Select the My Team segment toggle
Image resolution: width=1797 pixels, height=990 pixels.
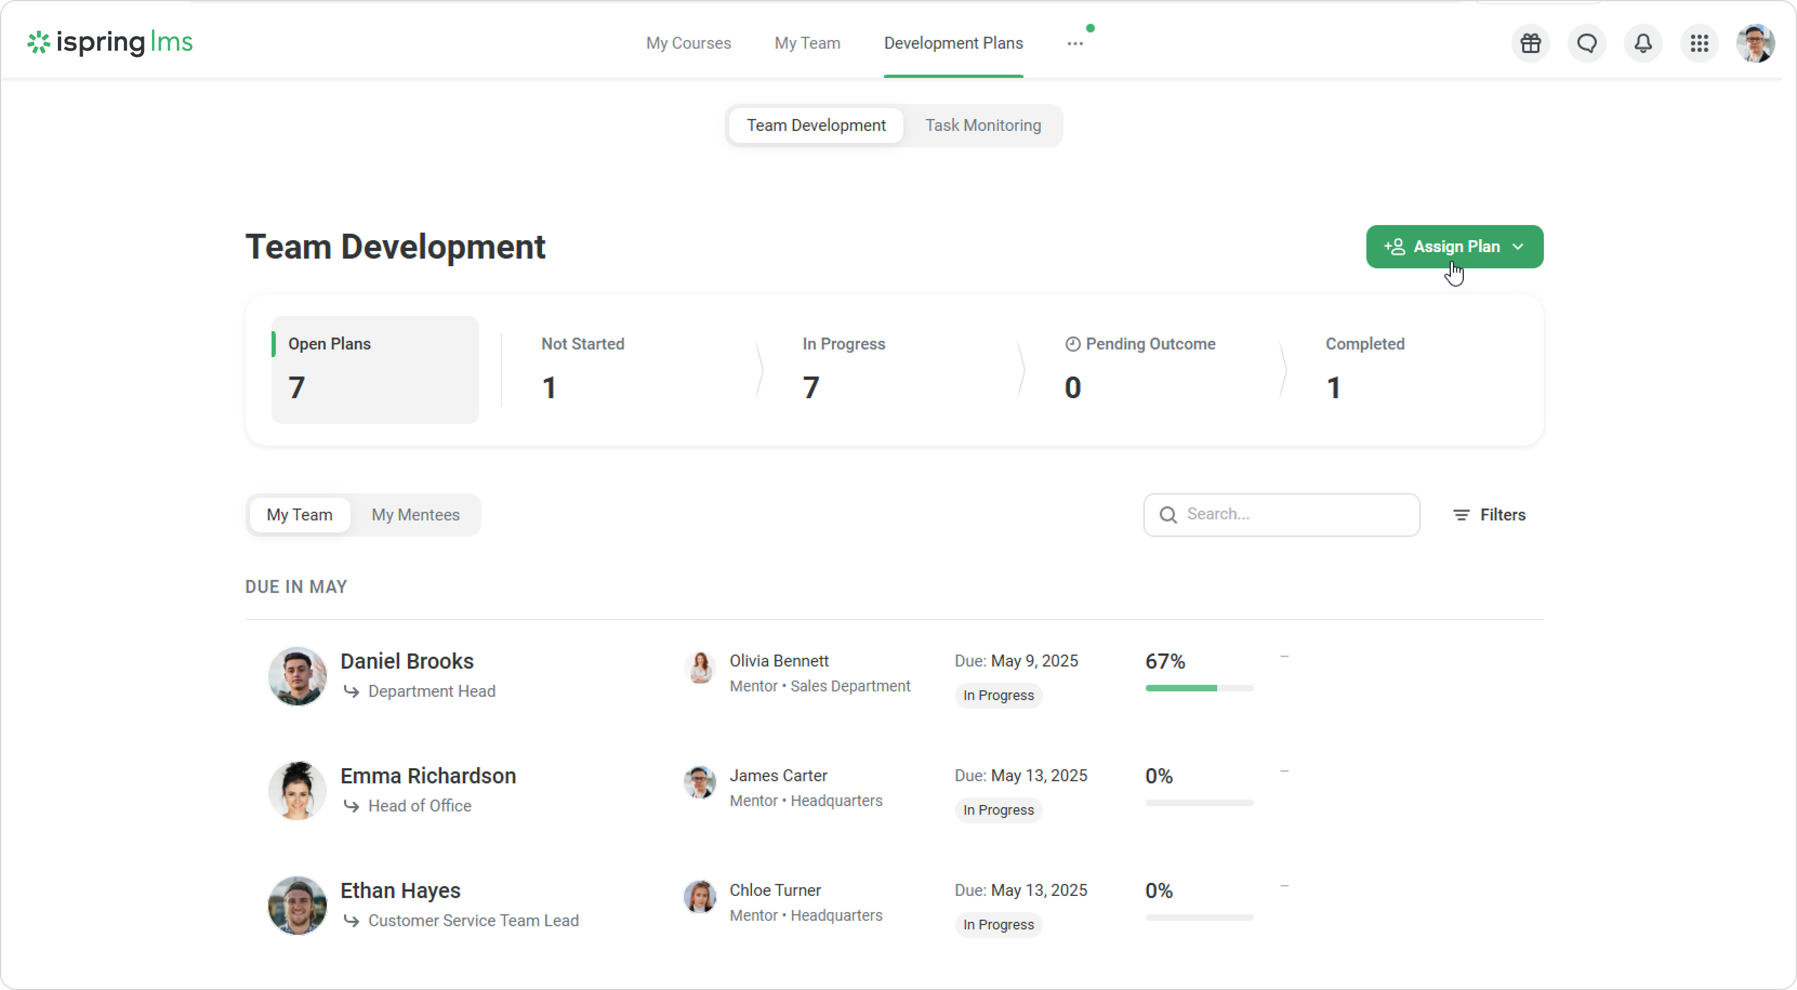point(299,515)
